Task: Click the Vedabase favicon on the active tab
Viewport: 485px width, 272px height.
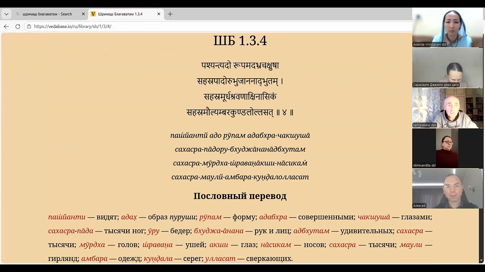Action: pyautogui.click(x=93, y=14)
